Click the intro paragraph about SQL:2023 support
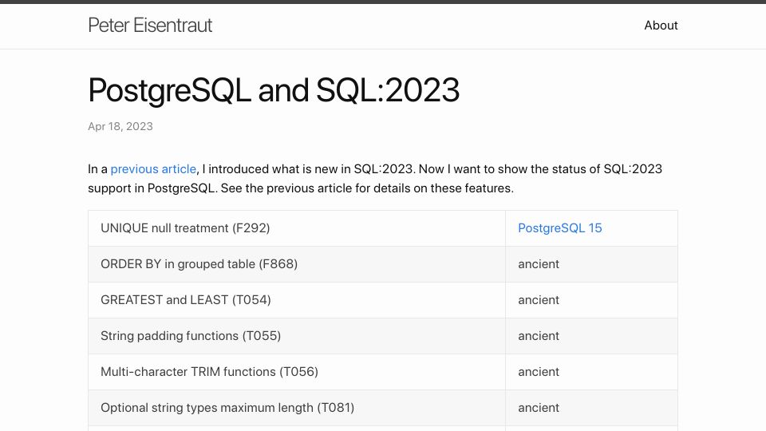 pyautogui.click(x=375, y=179)
